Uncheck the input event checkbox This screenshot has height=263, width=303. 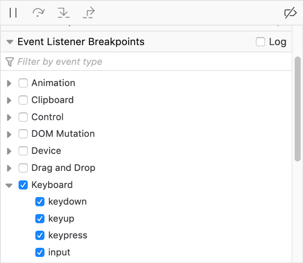pos(40,253)
